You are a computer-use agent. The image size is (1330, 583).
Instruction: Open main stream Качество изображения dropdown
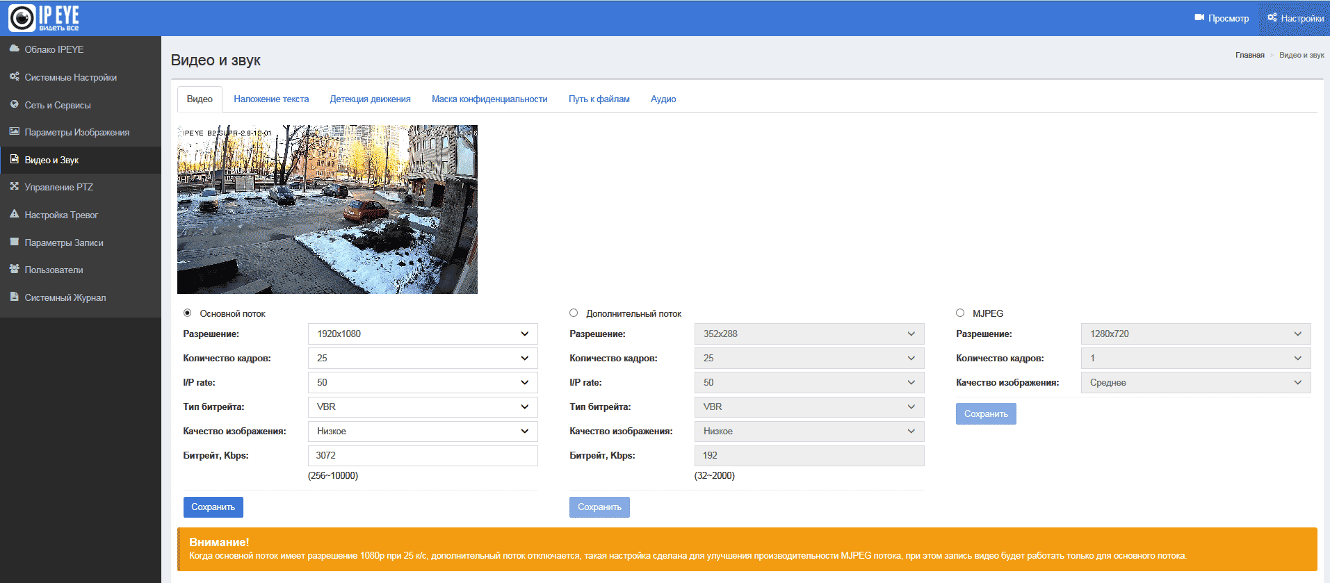tap(423, 432)
